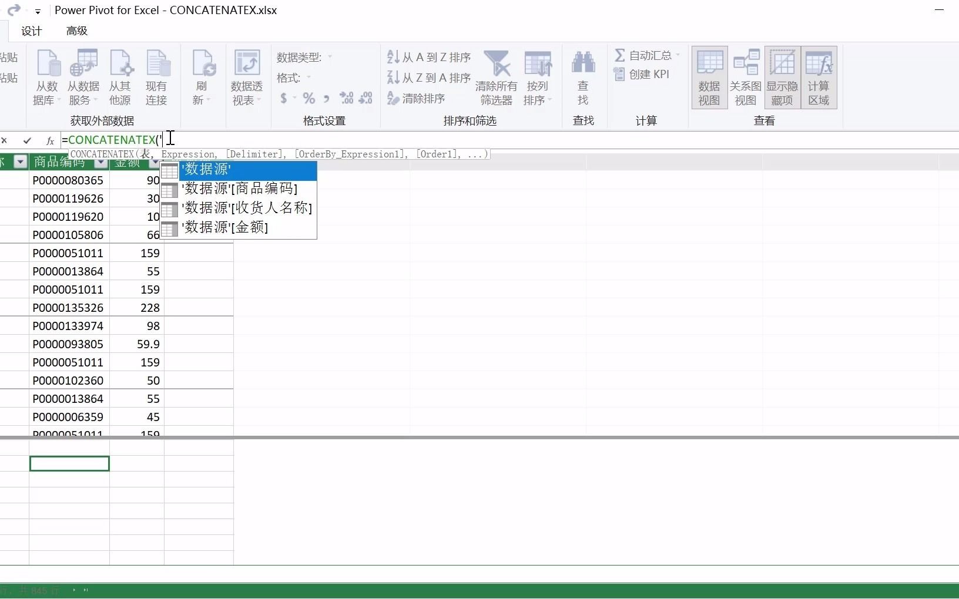The width and height of the screenshot is (959, 599).
Task: Toggle Calculation Area display
Action: click(x=819, y=78)
